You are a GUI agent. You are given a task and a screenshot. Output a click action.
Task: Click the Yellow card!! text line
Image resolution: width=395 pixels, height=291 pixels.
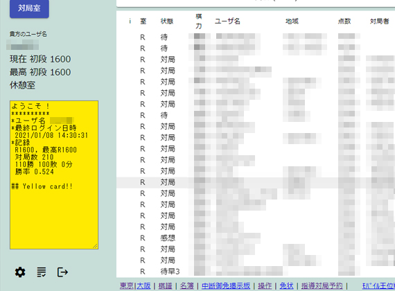pos(42,186)
